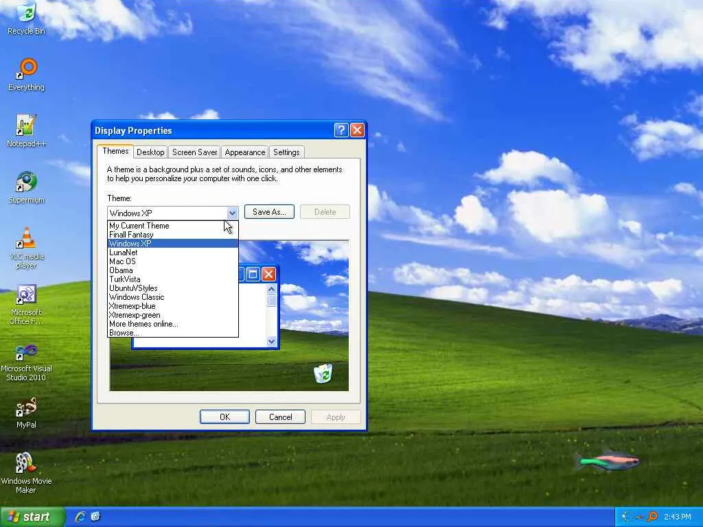
Task: Choose the Obama theme
Action: point(173,270)
